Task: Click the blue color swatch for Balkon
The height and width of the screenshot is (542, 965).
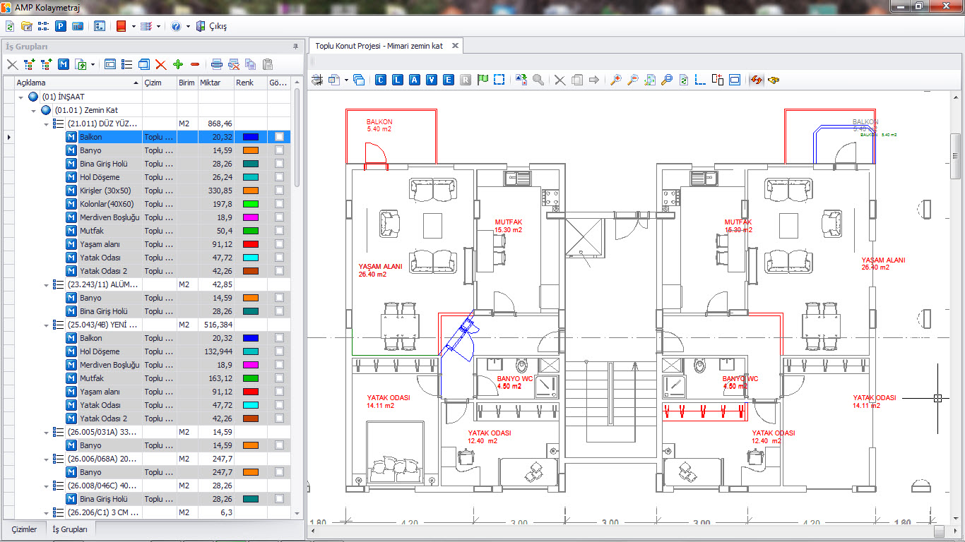Action: tap(250, 136)
